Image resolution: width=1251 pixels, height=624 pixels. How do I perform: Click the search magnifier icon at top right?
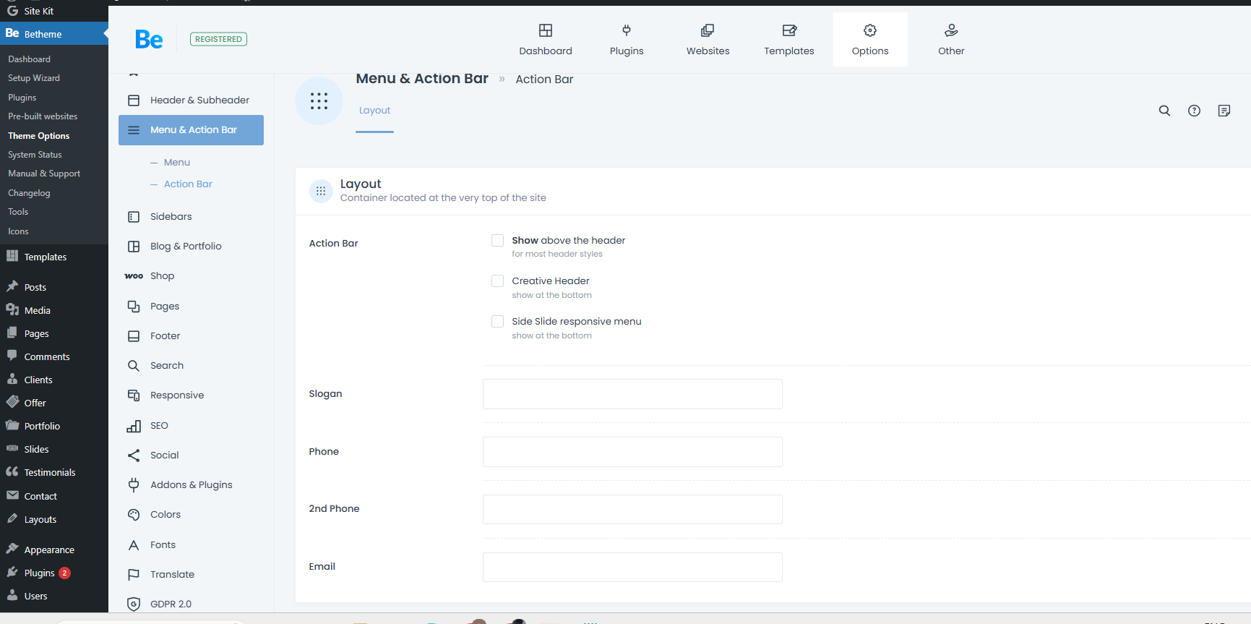point(1164,111)
